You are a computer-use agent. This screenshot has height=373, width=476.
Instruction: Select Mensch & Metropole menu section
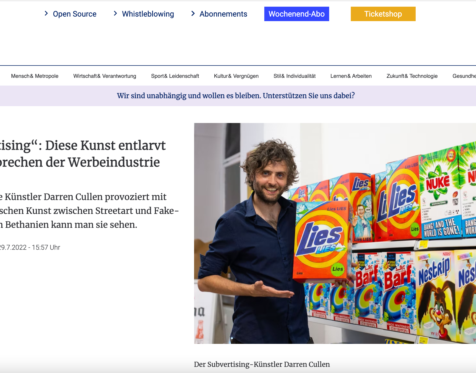(x=35, y=76)
